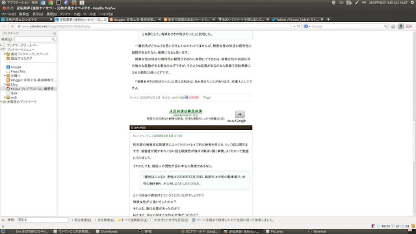Expand 未整理のブックマーク folder
This screenshot has height=234, width=416.
pos(1,101)
